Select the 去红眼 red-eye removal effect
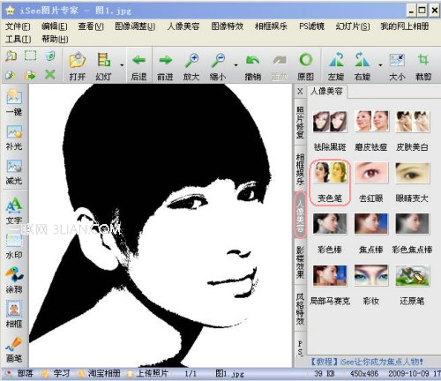Screen dimensions: 441x381 pos(371,183)
